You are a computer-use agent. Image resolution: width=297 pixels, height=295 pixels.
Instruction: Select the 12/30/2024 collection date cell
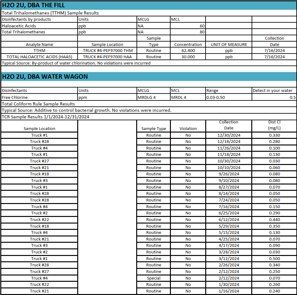(229, 135)
